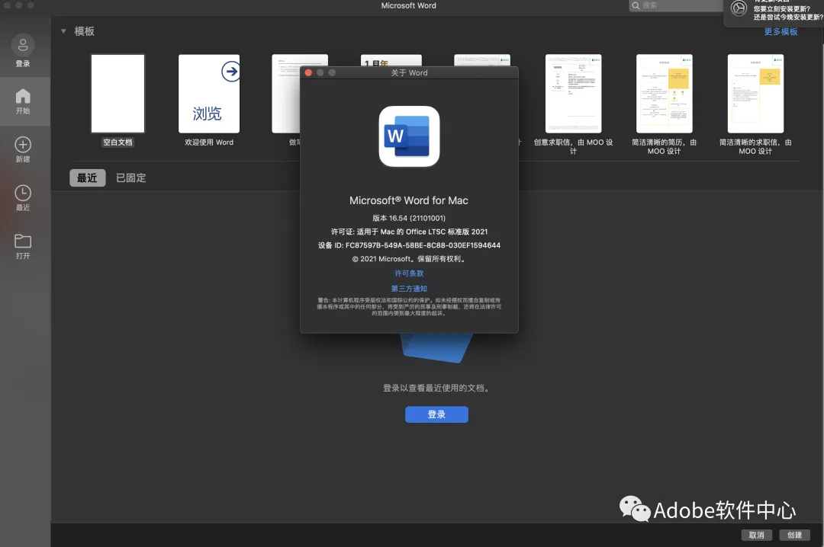Click the sign-in avatar icon in sidebar
The height and width of the screenshot is (547, 824).
(23, 46)
